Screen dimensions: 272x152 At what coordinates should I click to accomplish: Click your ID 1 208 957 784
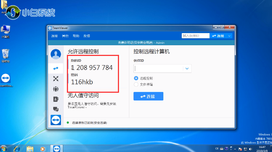[92, 68]
